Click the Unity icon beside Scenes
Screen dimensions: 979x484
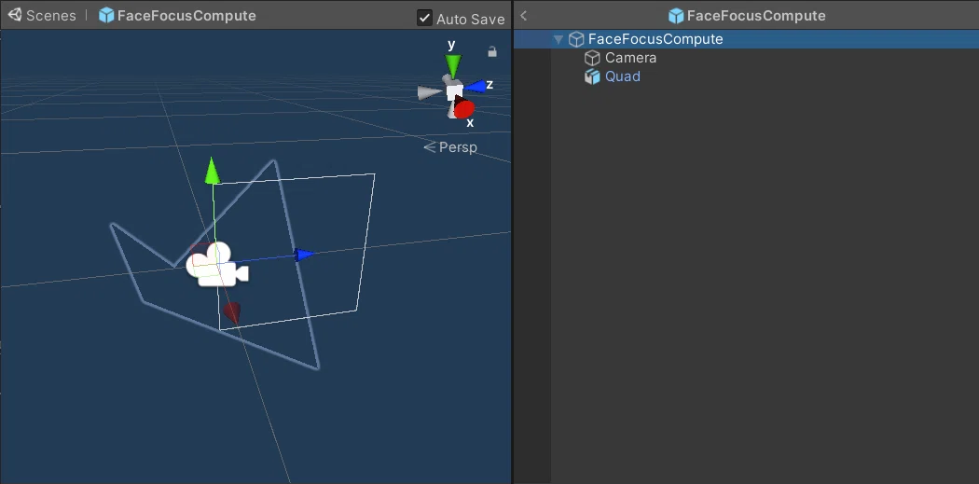pyautogui.click(x=15, y=15)
